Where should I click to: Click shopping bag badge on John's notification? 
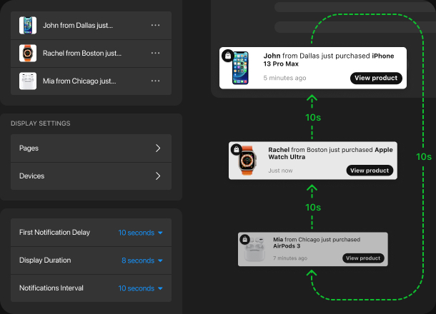click(x=227, y=55)
